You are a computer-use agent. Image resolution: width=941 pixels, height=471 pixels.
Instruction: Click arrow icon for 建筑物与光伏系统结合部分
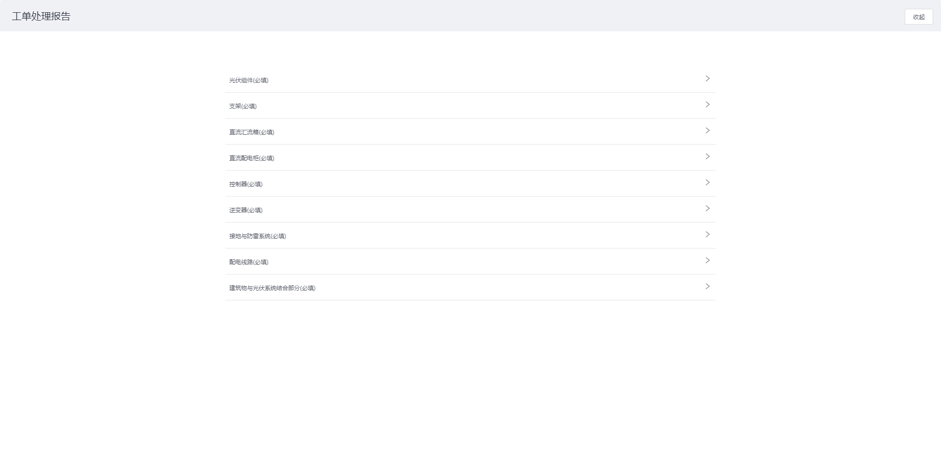[x=707, y=286]
